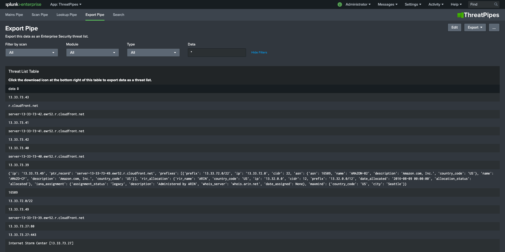The width and height of the screenshot is (505, 252).
Task: Open the Module filter dropdown
Action: [x=92, y=52]
